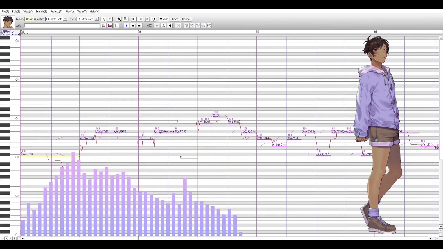The width and height of the screenshot is (443, 249).
Task: Click the small P button at bottom-left
Action: pos(15,239)
